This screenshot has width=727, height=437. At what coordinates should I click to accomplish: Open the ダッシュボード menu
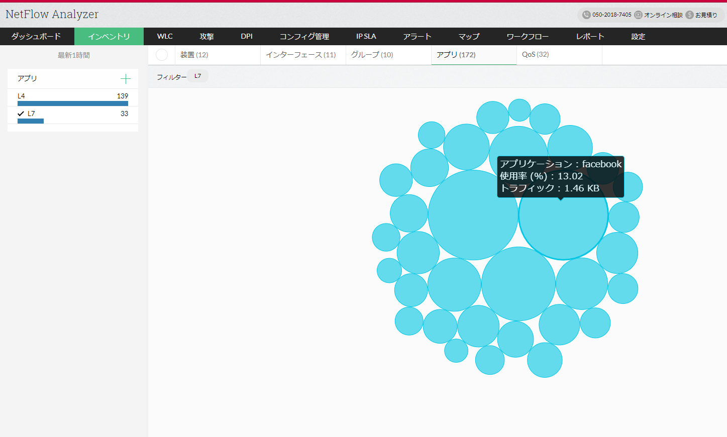[36, 36]
